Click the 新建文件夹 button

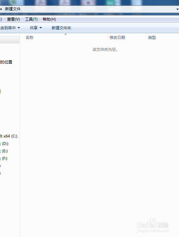click(61, 28)
